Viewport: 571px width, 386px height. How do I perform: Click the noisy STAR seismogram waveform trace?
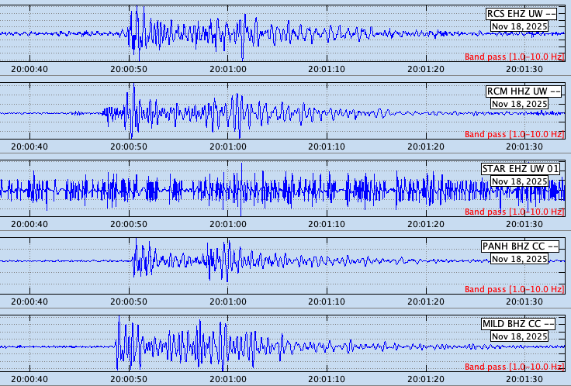(282, 190)
